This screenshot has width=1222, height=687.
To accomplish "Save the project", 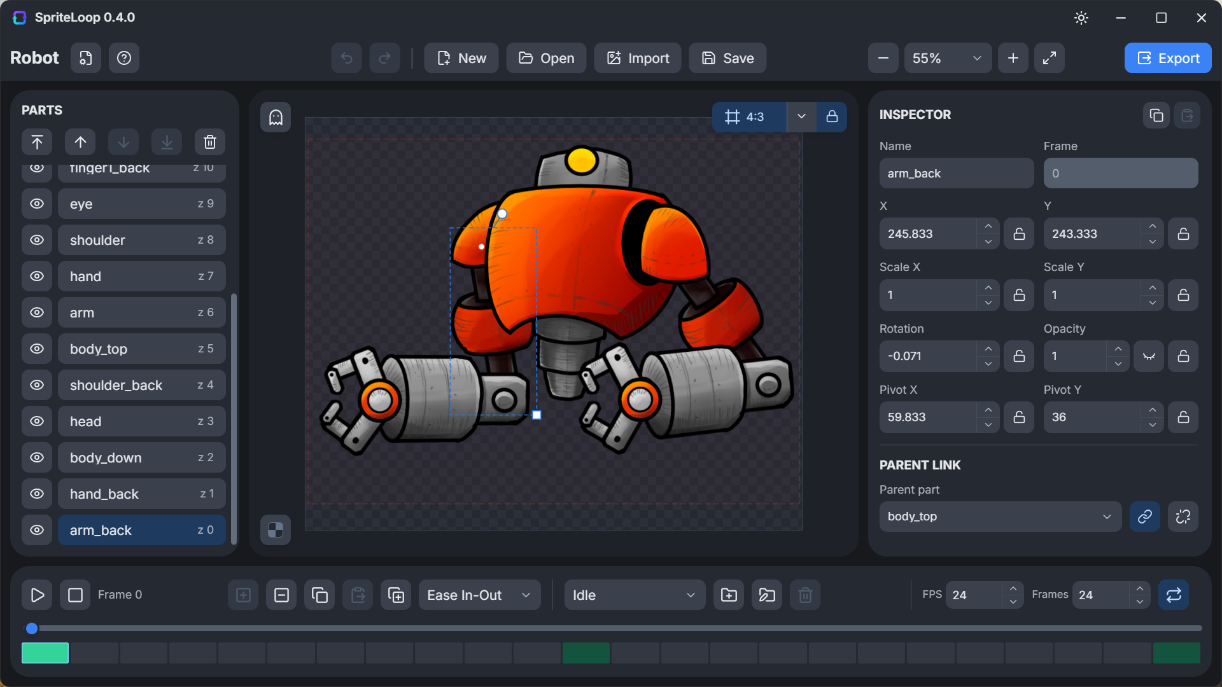I will (x=727, y=58).
